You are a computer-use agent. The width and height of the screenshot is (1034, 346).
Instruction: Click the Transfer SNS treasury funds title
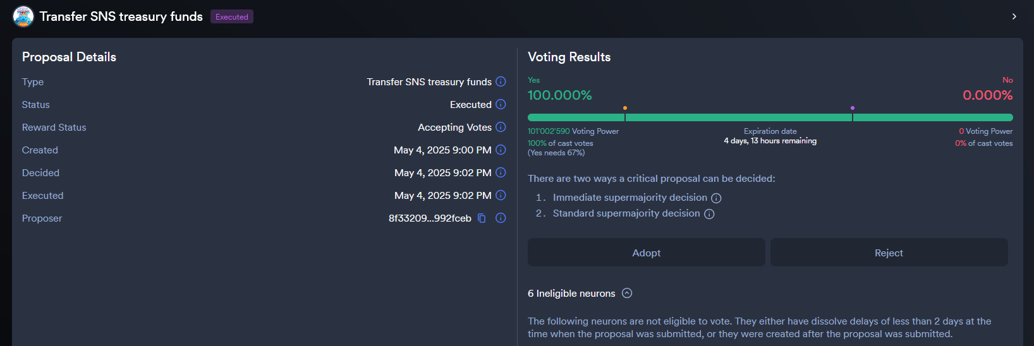121,16
